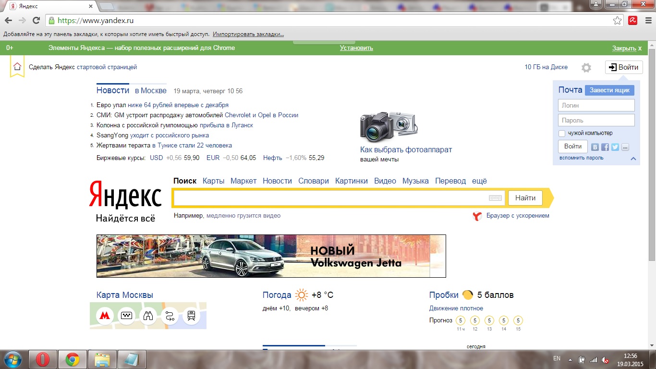Click the binoculars panorama icon
656x369 pixels.
click(148, 316)
